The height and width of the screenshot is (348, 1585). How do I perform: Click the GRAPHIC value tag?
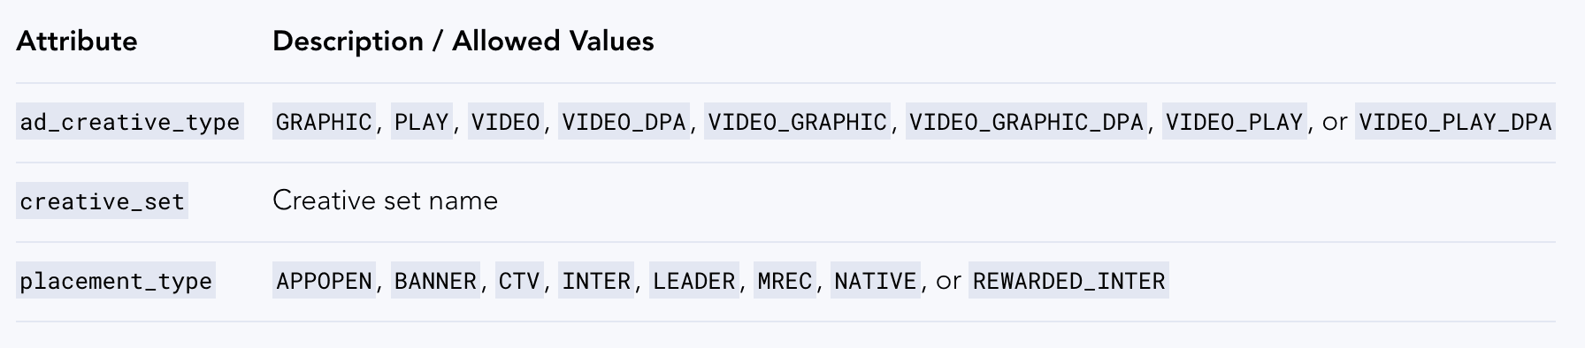point(324,122)
